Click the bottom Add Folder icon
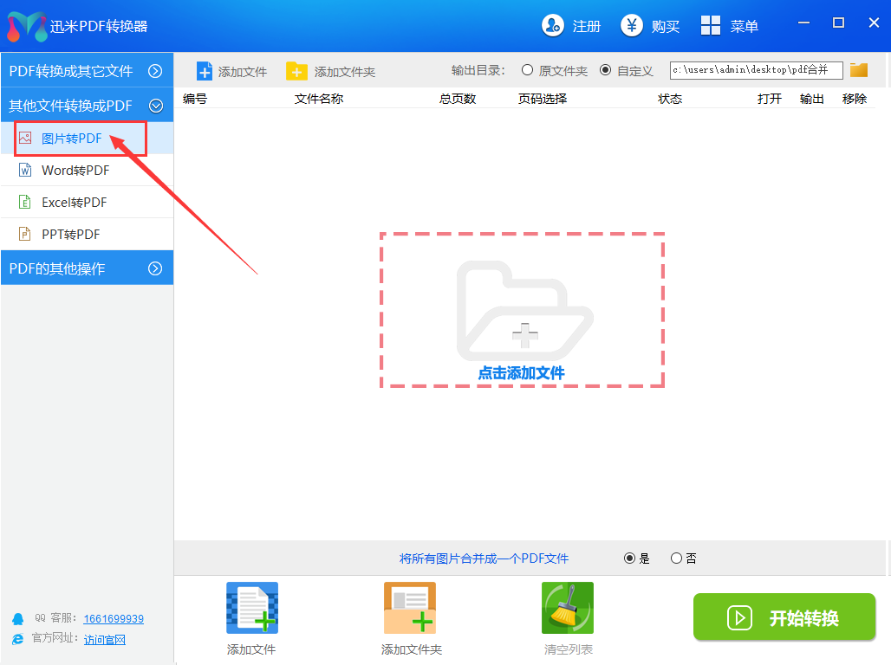The height and width of the screenshot is (665, 891). click(410, 609)
